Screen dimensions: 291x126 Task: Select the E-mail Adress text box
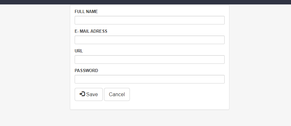tap(150, 40)
